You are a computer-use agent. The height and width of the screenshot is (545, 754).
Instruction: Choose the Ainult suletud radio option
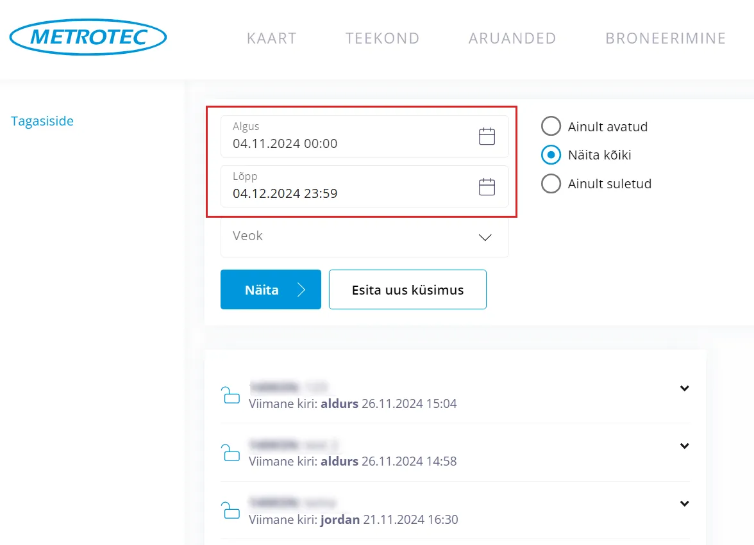coord(551,184)
